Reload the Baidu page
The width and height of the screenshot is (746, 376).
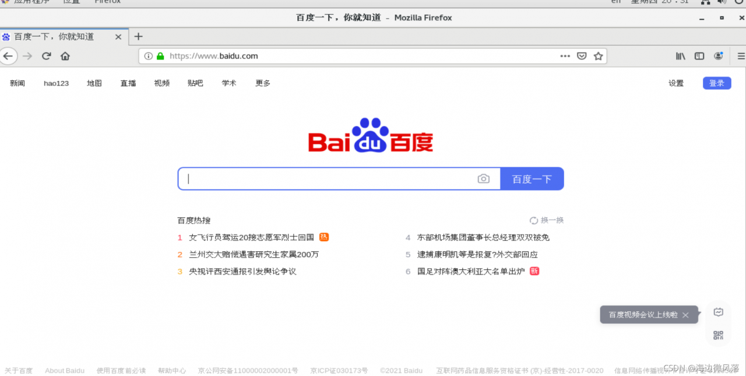click(x=47, y=56)
